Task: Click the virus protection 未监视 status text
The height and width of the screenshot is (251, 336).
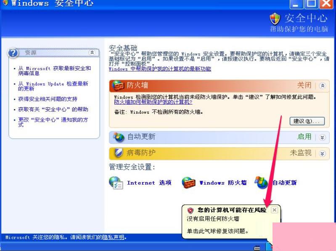Action: coord(301,153)
